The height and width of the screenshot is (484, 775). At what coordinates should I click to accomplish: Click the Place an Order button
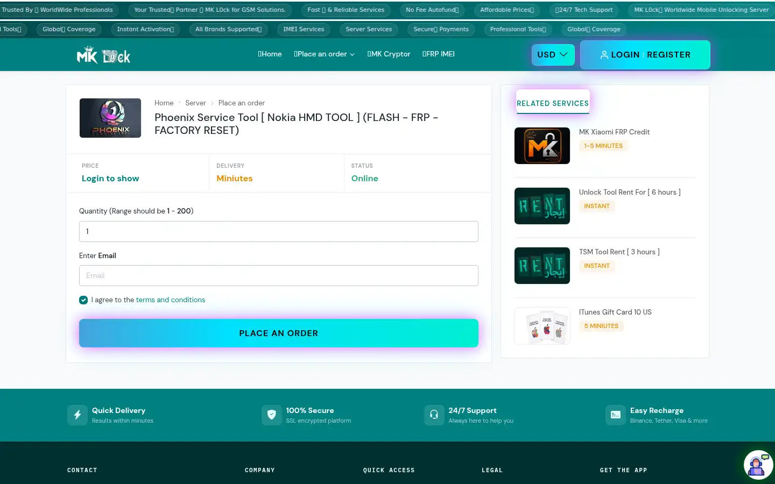click(x=278, y=333)
